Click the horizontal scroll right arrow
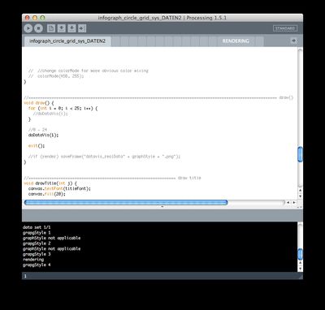The image size is (325, 310). (294, 202)
